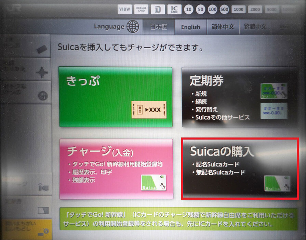Click the 残額表示 line
This screenshot has width=306, height=240.
click(x=82, y=180)
